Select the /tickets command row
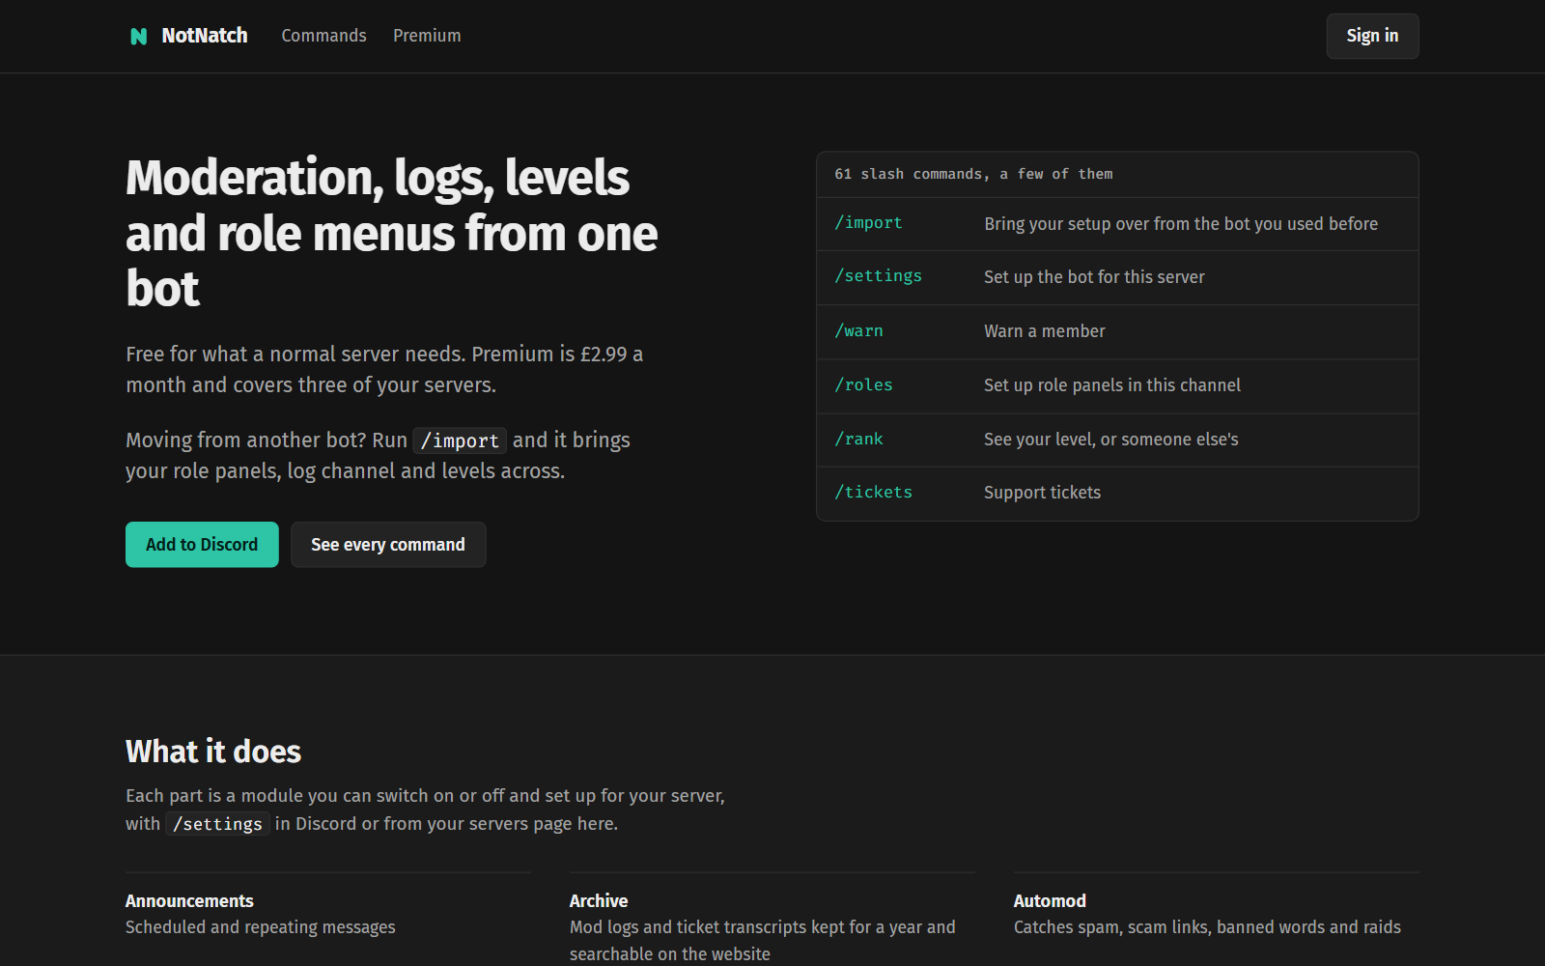Viewport: 1545px width, 966px height. [1117, 494]
